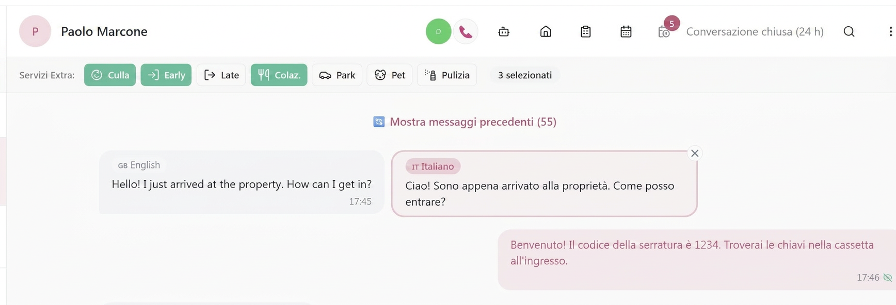Toggle off the Colaz. breakfast service
The image size is (896, 305).
pyautogui.click(x=279, y=75)
